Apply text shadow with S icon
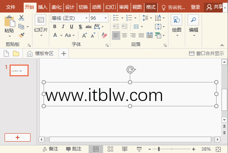Viewport: 228px width, 153px height. [x=80, y=27]
